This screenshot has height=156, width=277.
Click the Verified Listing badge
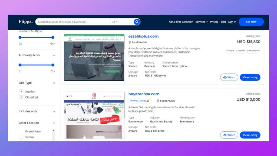pos(140,101)
